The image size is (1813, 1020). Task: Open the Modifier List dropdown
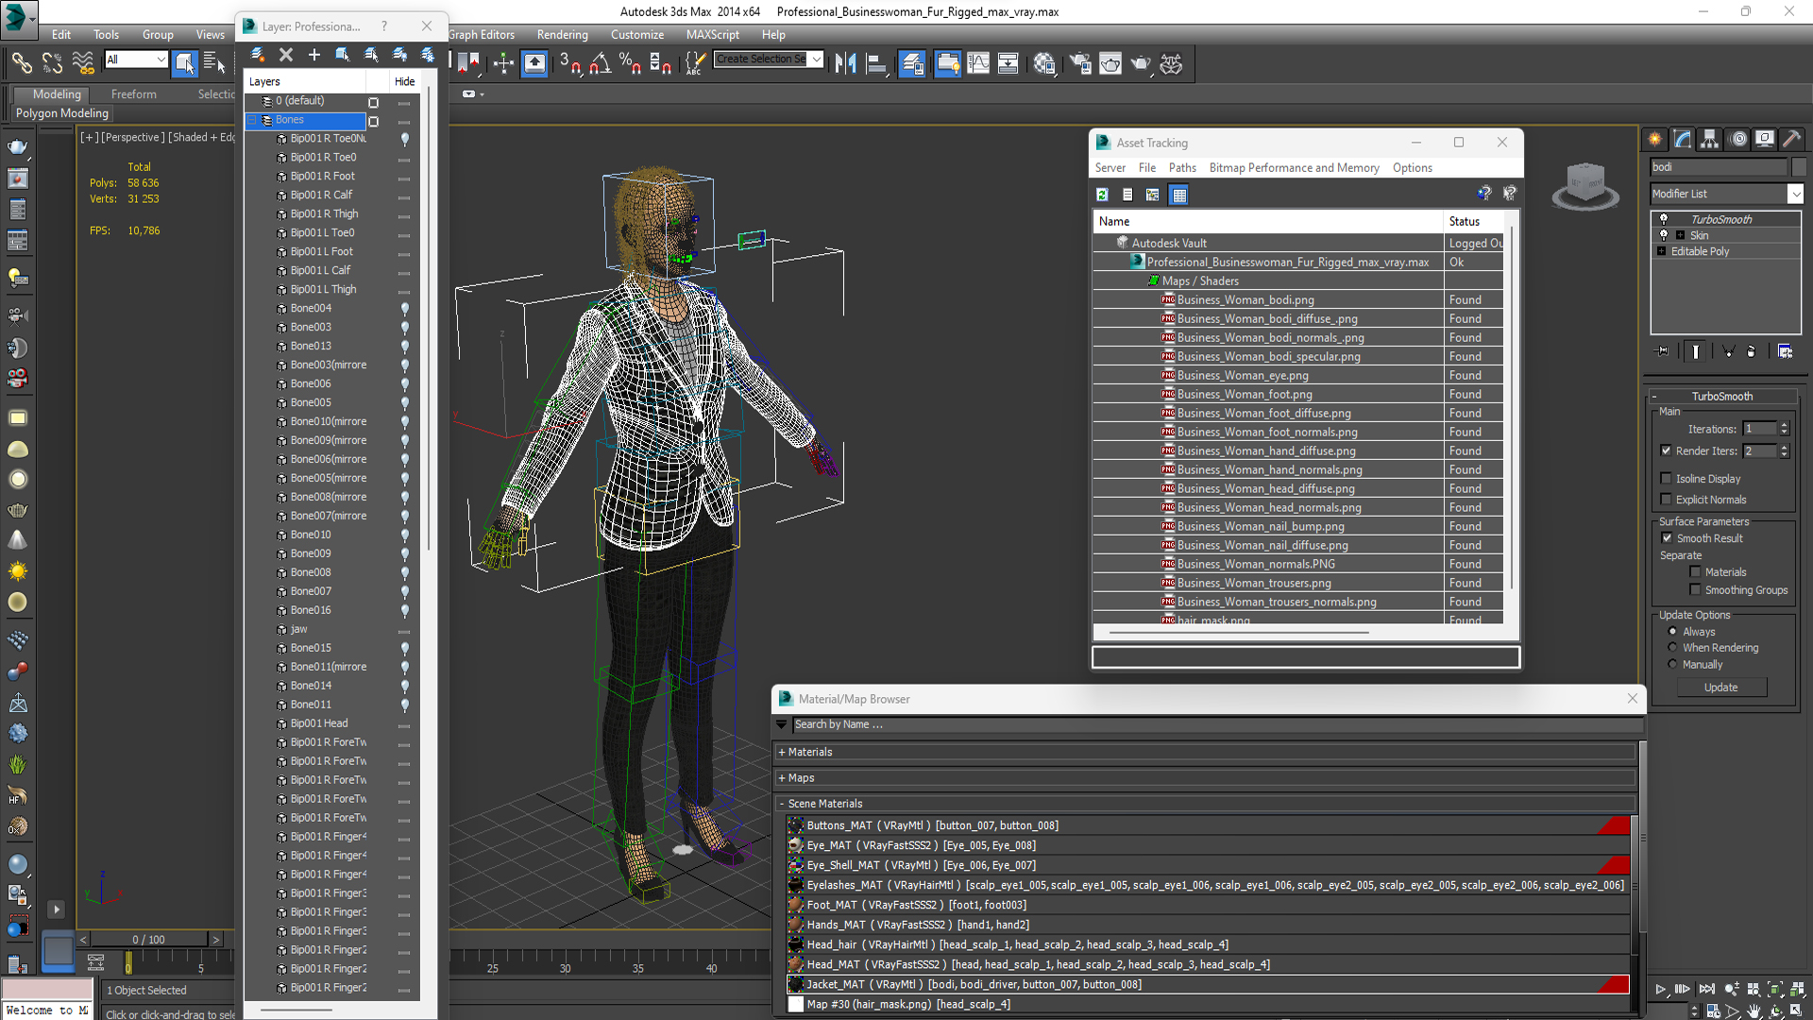(x=1795, y=194)
